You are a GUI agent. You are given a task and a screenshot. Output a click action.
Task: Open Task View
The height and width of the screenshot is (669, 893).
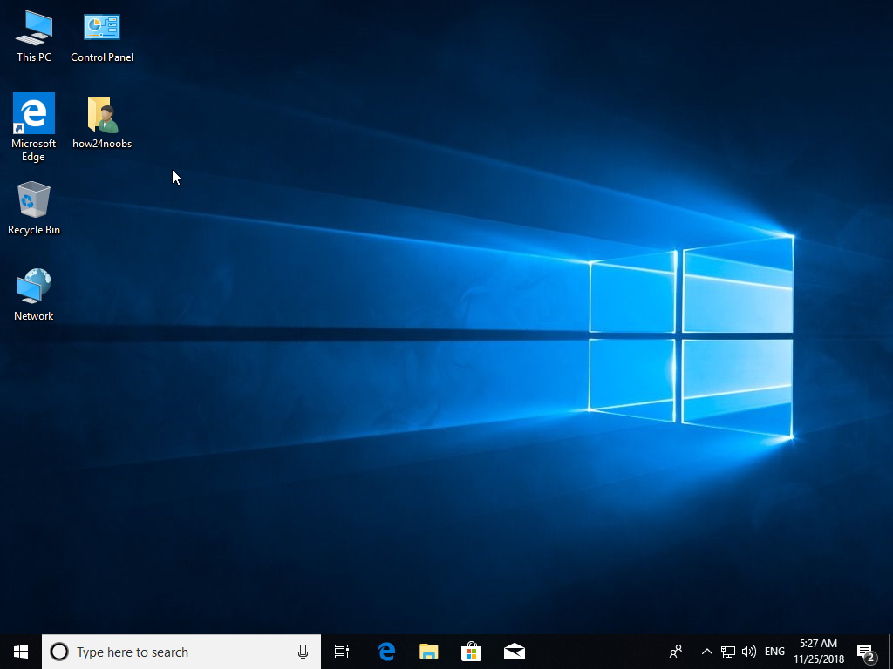(x=341, y=651)
